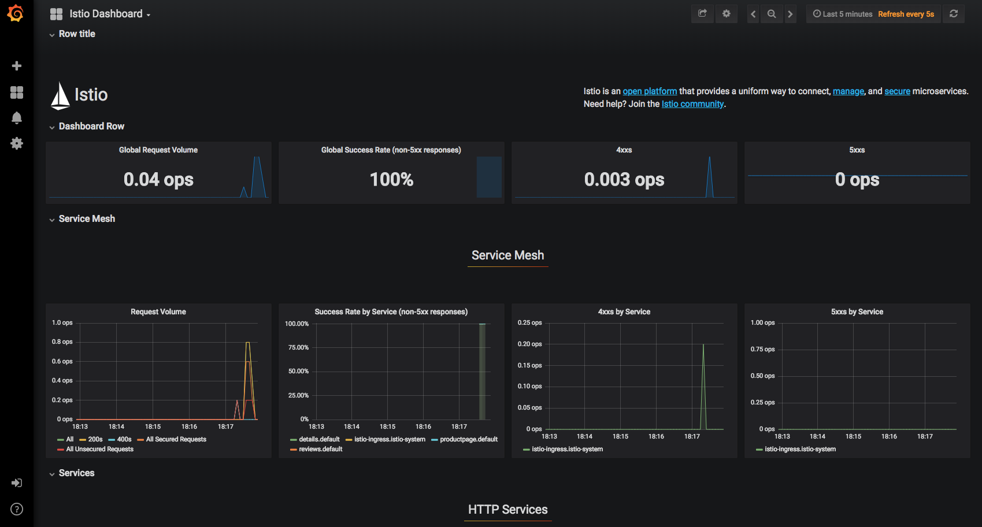This screenshot has width=982, height=527.
Task: Collapse the Services row
Action: [72, 473]
